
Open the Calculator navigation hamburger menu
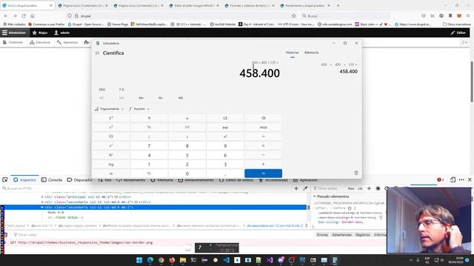coord(97,53)
